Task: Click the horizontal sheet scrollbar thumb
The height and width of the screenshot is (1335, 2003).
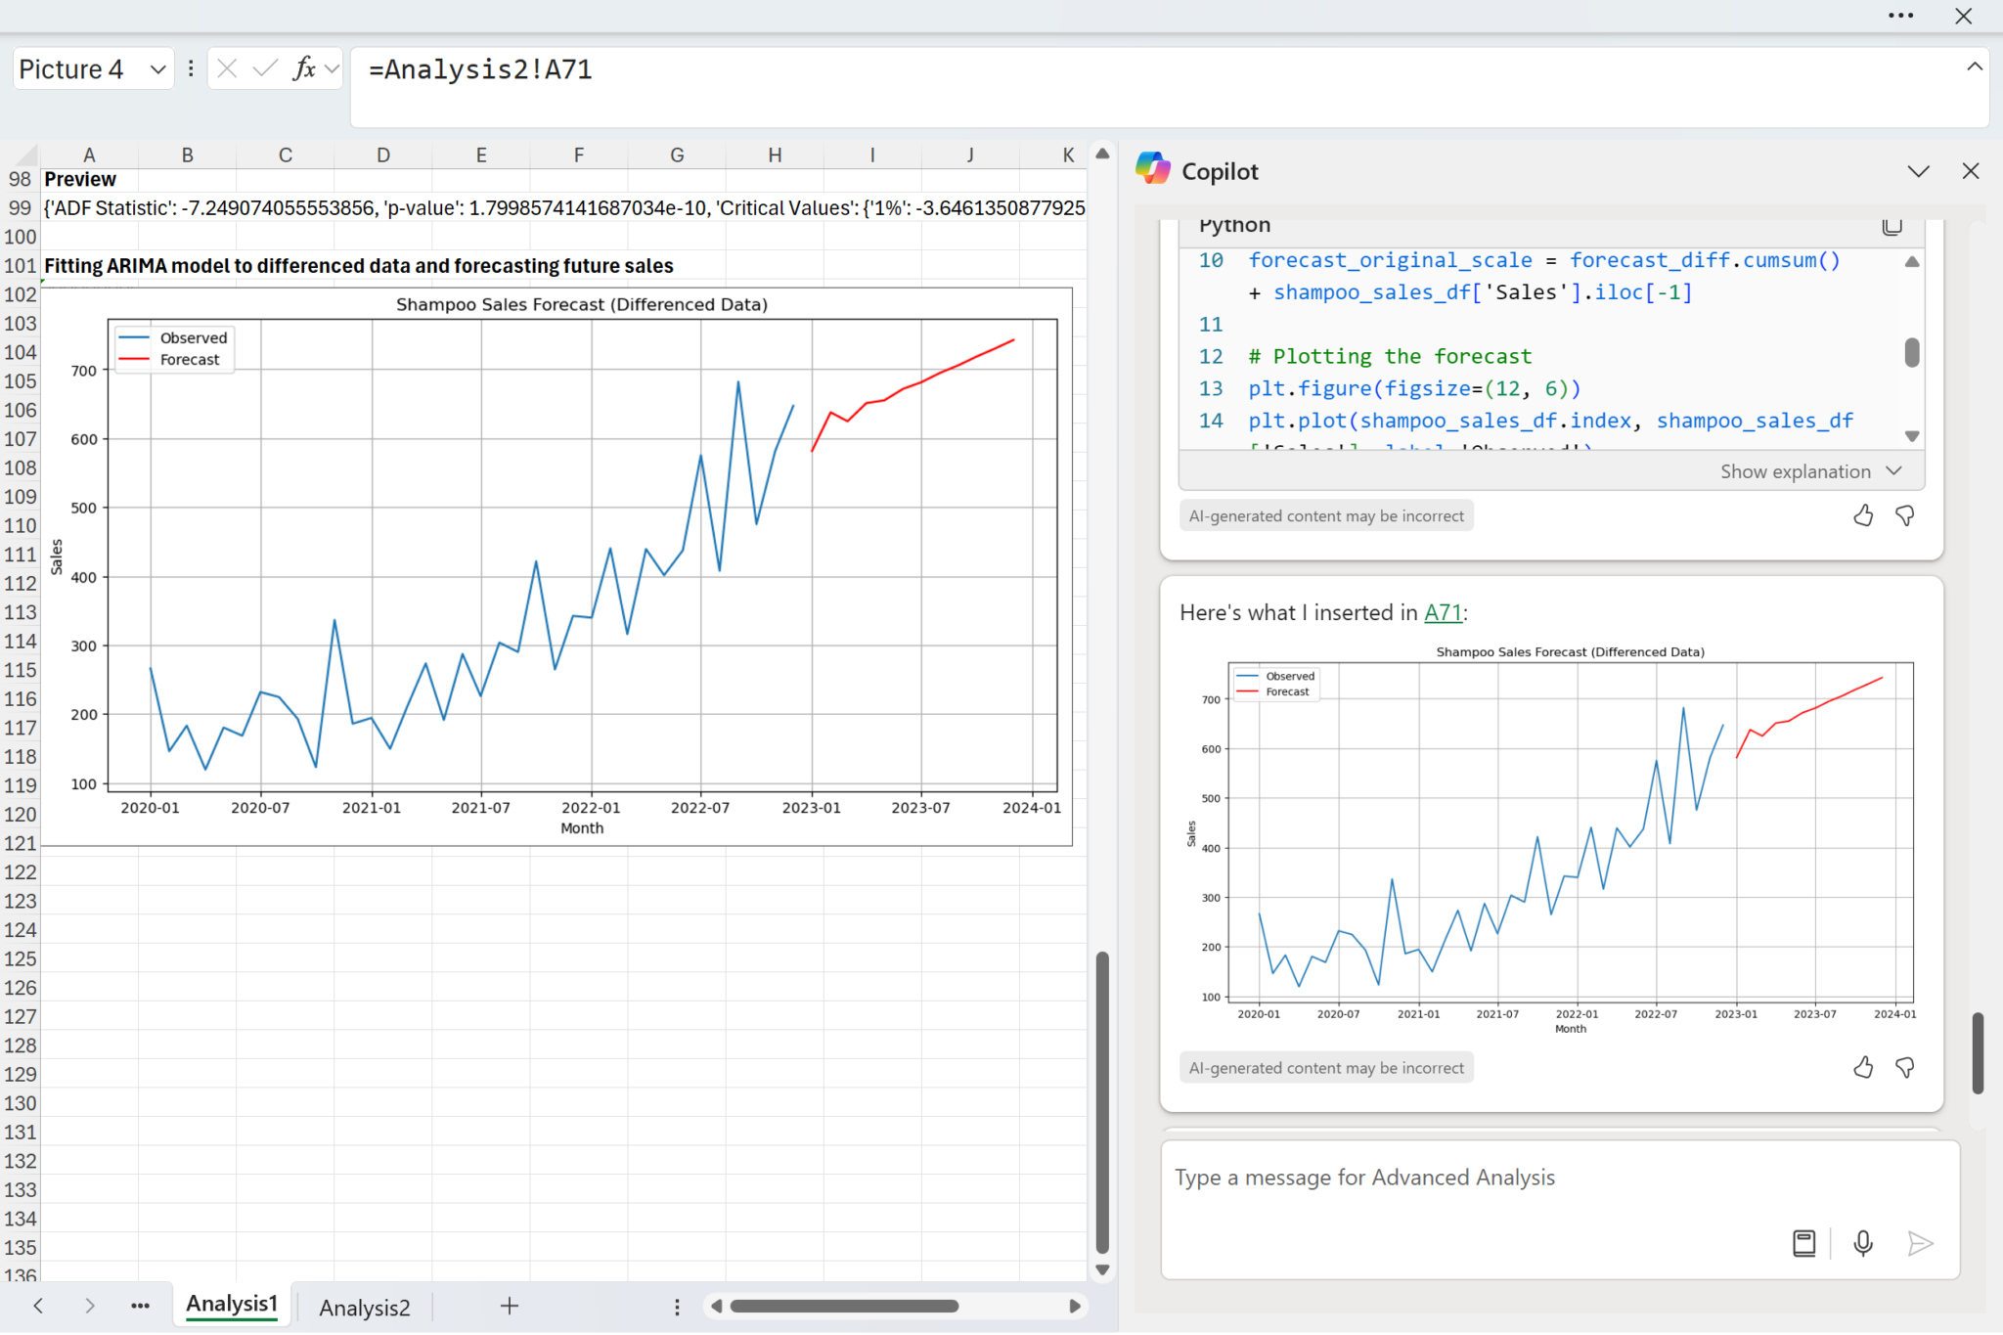Action: click(x=844, y=1306)
